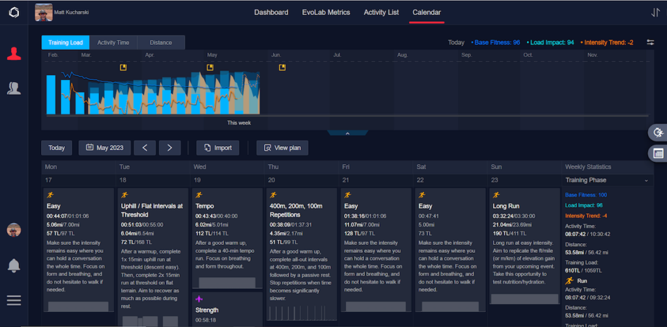Image resolution: width=667 pixels, height=327 pixels.
Task: Click the COROS logo icon
Action: 14,13
